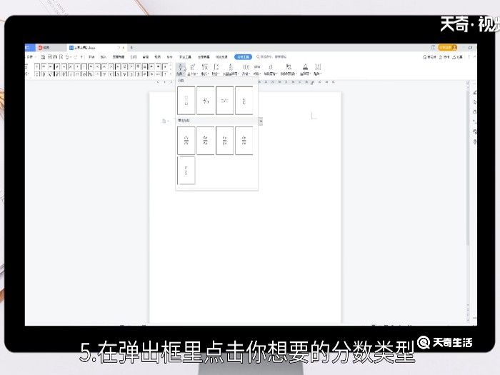Switch to the Docer Resources (稻壳资源) tab
500x375 pixels.
pos(221,56)
